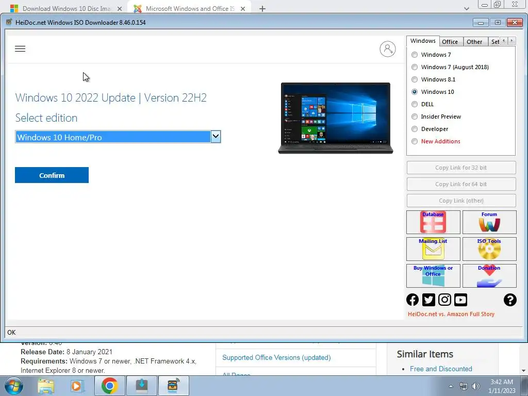Viewport: 528px width, 396px height.
Task: Open Free and Discounted link in browser
Action: pyautogui.click(x=441, y=369)
